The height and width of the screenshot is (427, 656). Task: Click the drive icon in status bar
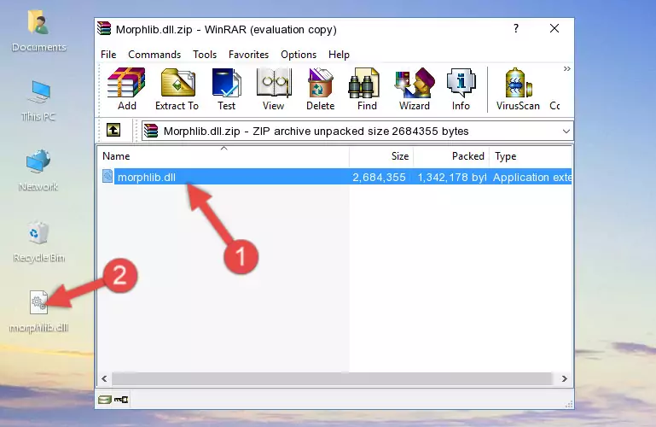tap(105, 400)
